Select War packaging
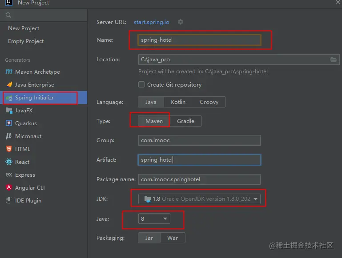The image size is (342, 258). coord(173,238)
